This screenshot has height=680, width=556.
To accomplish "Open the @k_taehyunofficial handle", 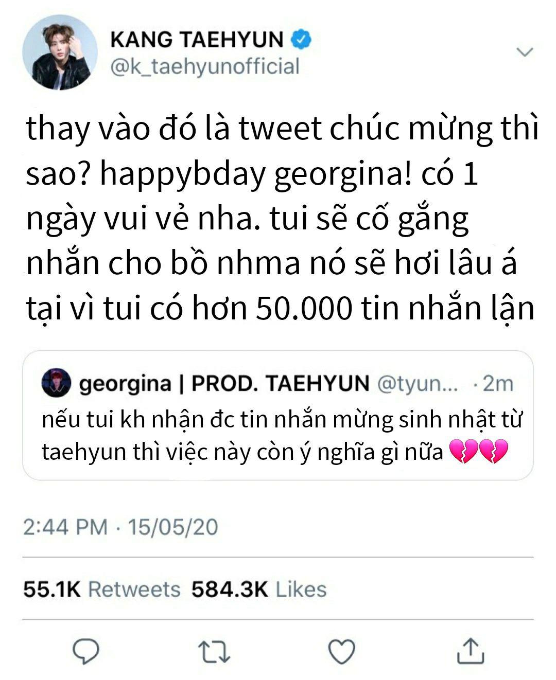I will click(x=205, y=67).
